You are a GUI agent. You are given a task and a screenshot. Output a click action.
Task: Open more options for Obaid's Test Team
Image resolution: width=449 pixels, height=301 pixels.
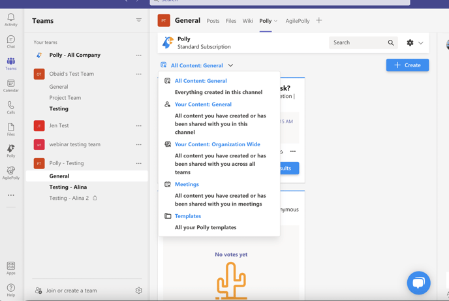[139, 74]
